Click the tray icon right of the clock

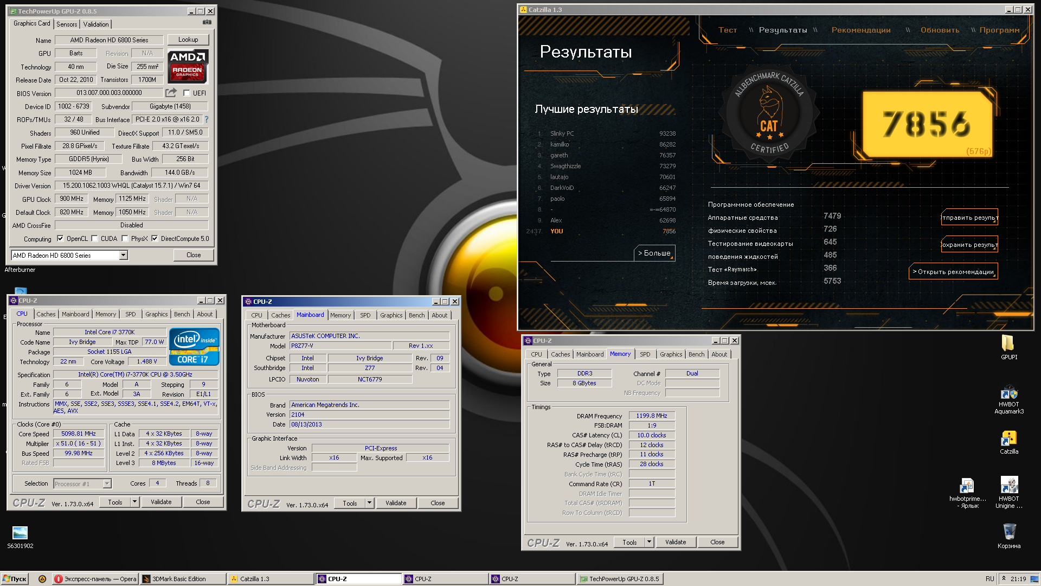[x=1034, y=579]
